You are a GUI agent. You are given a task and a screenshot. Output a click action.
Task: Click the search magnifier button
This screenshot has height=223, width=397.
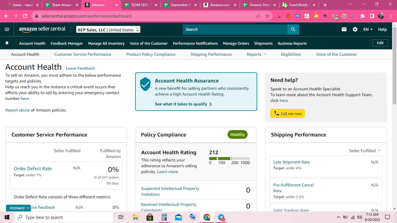click(293, 29)
